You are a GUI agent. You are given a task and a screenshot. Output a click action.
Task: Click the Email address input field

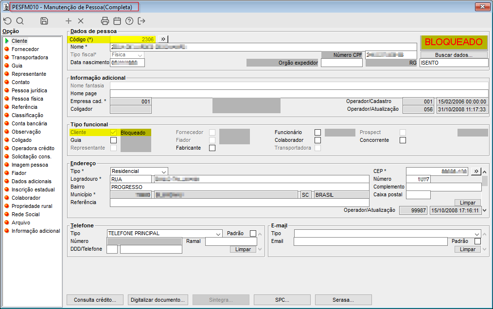tap(370, 241)
